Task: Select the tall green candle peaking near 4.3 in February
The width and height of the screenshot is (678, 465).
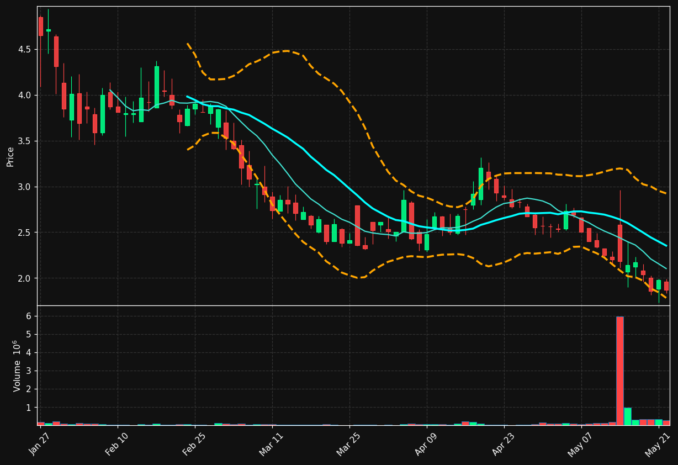Action: pos(156,87)
